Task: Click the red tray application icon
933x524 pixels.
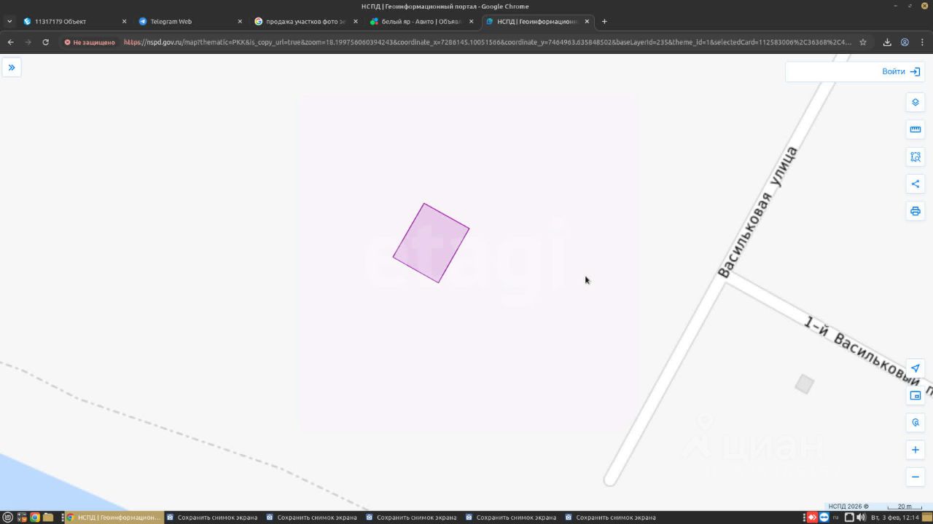Action: (x=812, y=517)
